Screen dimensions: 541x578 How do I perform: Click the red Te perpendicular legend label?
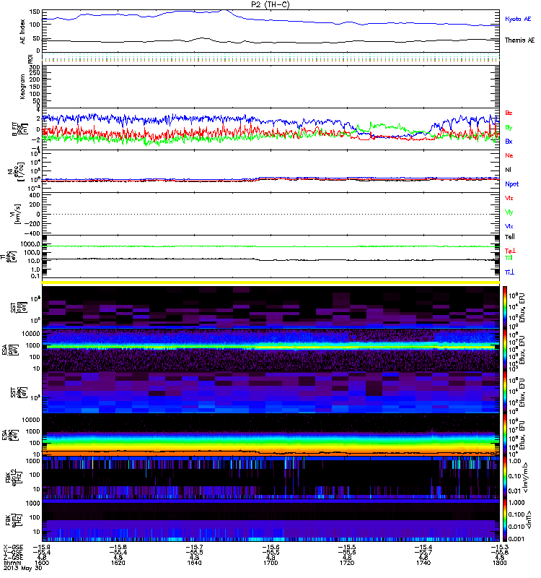click(510, 251)
